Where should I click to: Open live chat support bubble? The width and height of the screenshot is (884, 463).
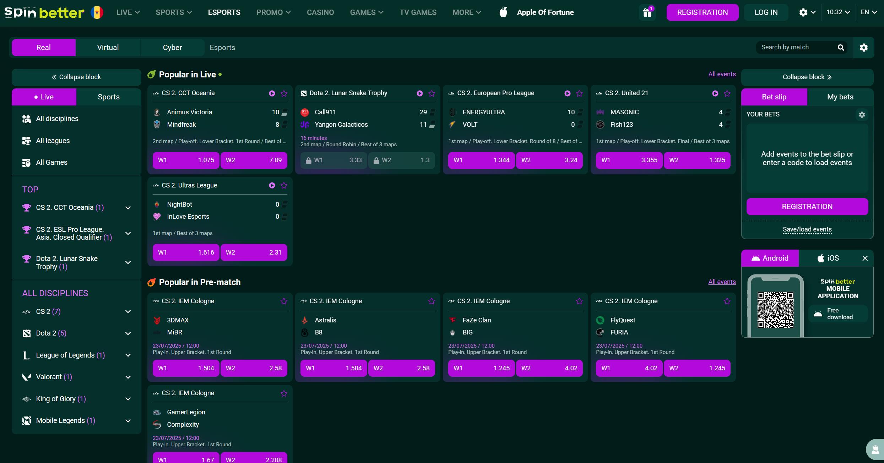(875, 450)
